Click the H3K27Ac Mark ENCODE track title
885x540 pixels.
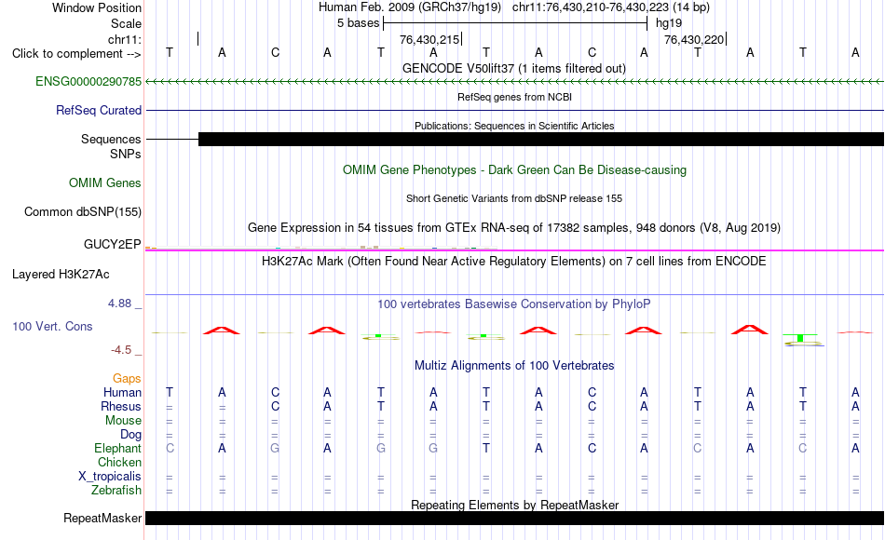coord(514,262)
